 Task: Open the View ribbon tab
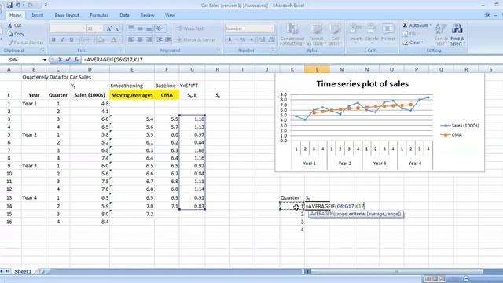(x=170, y=15)
